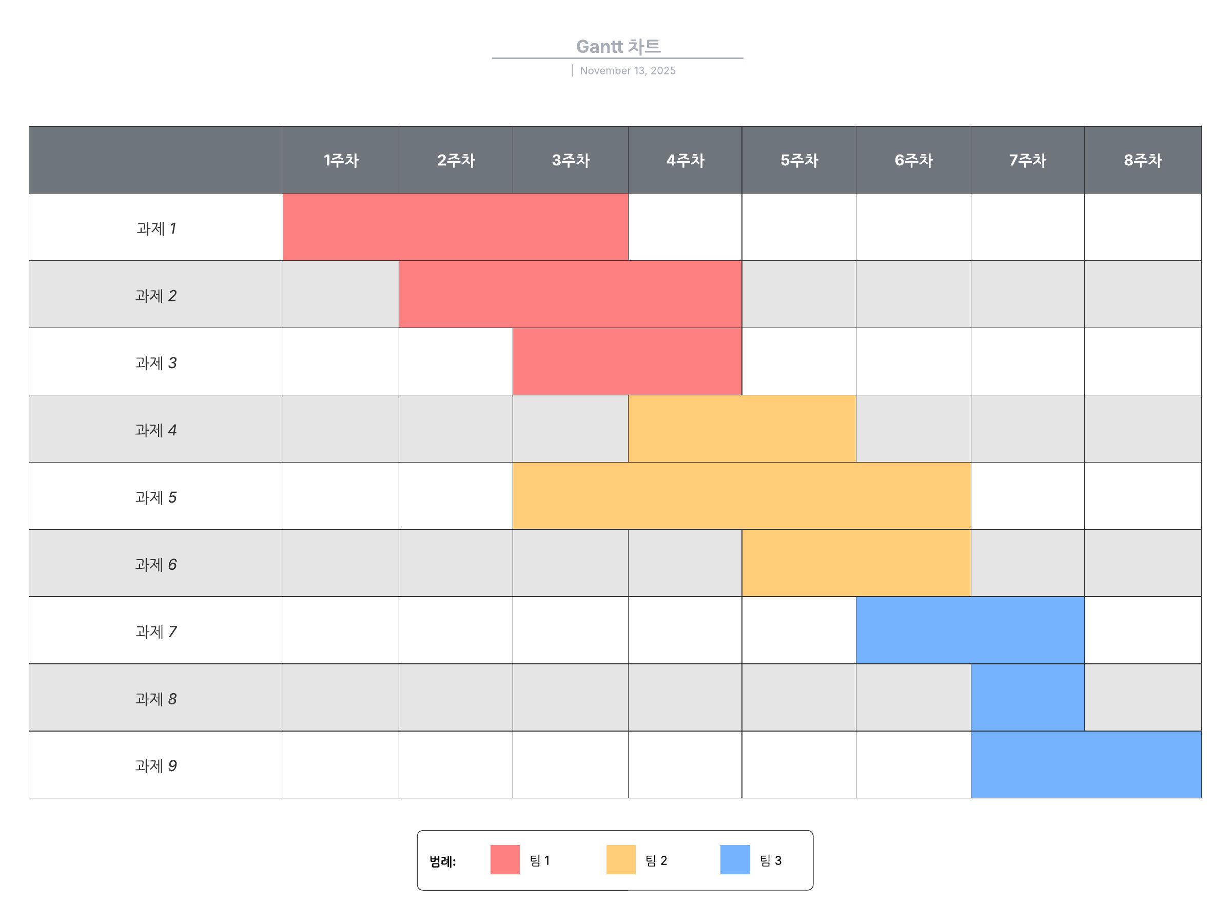
Task: Select the 팀 3 blue legend swatch
Action: point(734,859)
